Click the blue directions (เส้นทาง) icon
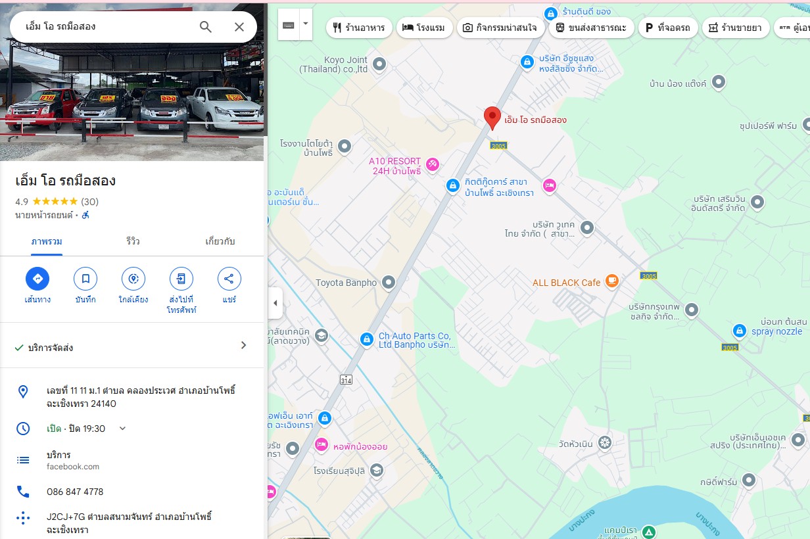 click(x=37, y=279)
